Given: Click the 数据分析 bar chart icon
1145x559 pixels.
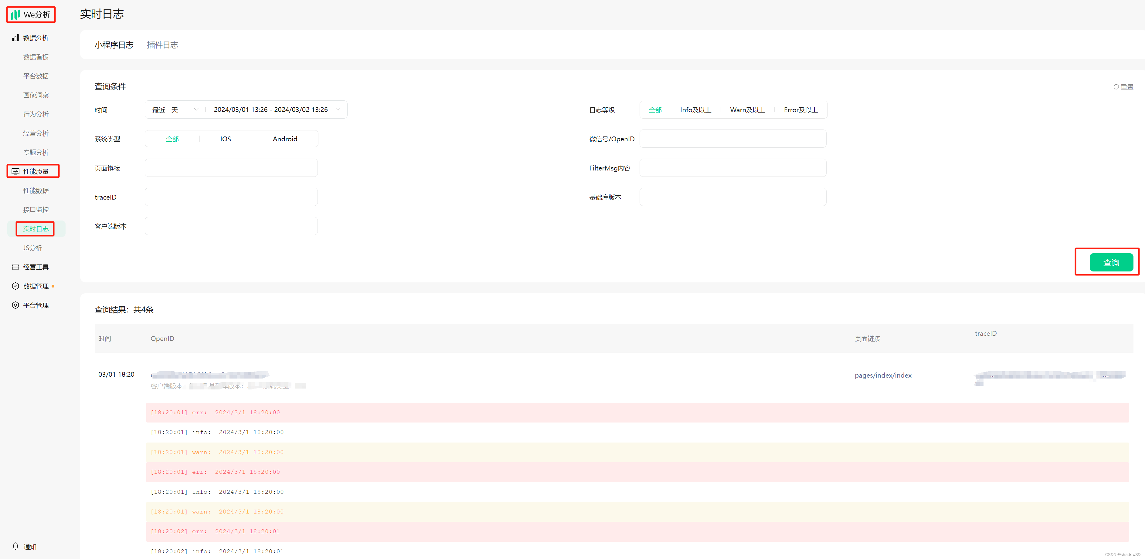Looking at the screenshot, I should point(15,38).
